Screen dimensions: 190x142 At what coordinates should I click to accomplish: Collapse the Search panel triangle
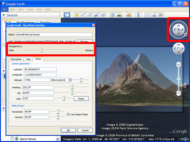pyautogui.click(x=4, y=15)
